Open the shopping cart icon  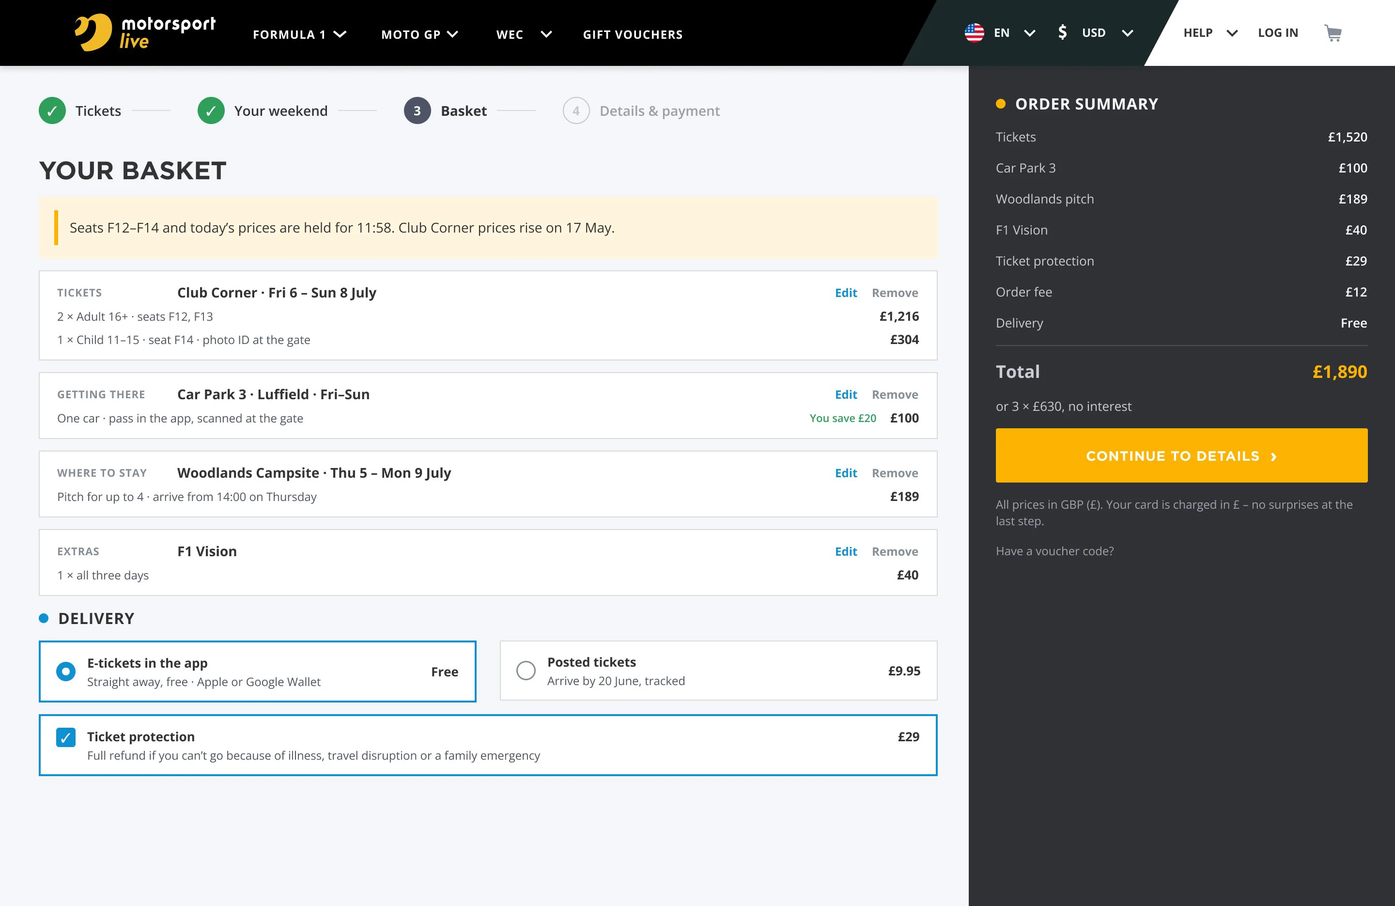[x=1333, y=33]
